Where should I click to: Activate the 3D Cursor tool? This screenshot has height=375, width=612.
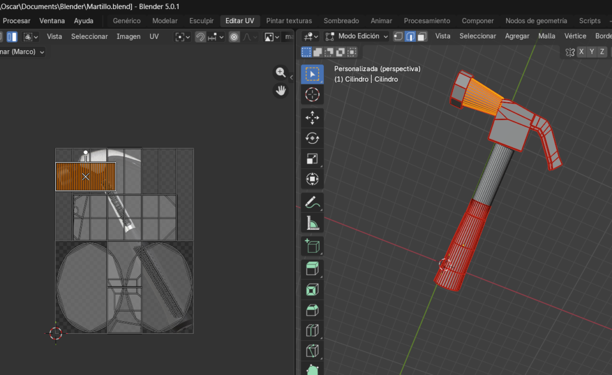click(x=312, y=94)
